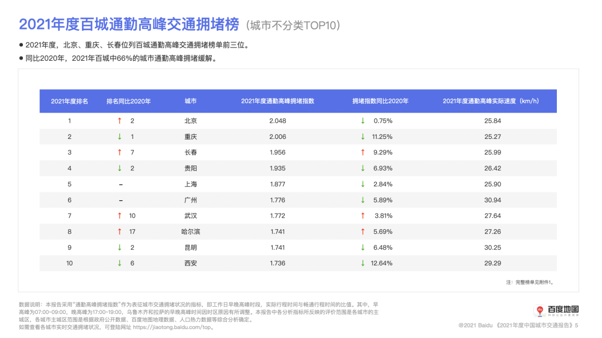Viewport: 602px width, 338px height.
Task: Click the red up arrow beside Changchun's rank change
Action: click(119, 152)
